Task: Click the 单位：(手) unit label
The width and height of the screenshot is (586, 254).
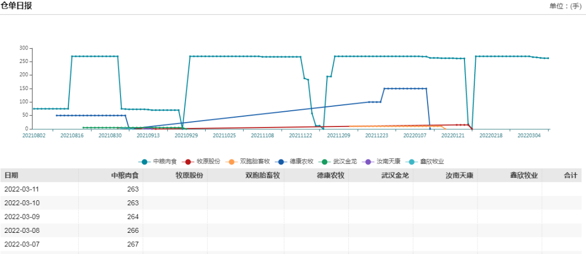Action: click(565, 7)
